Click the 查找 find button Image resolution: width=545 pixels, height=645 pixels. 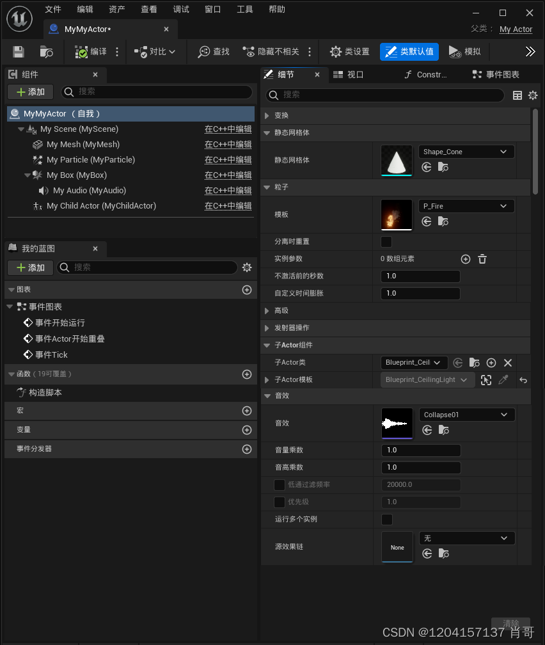214,52
